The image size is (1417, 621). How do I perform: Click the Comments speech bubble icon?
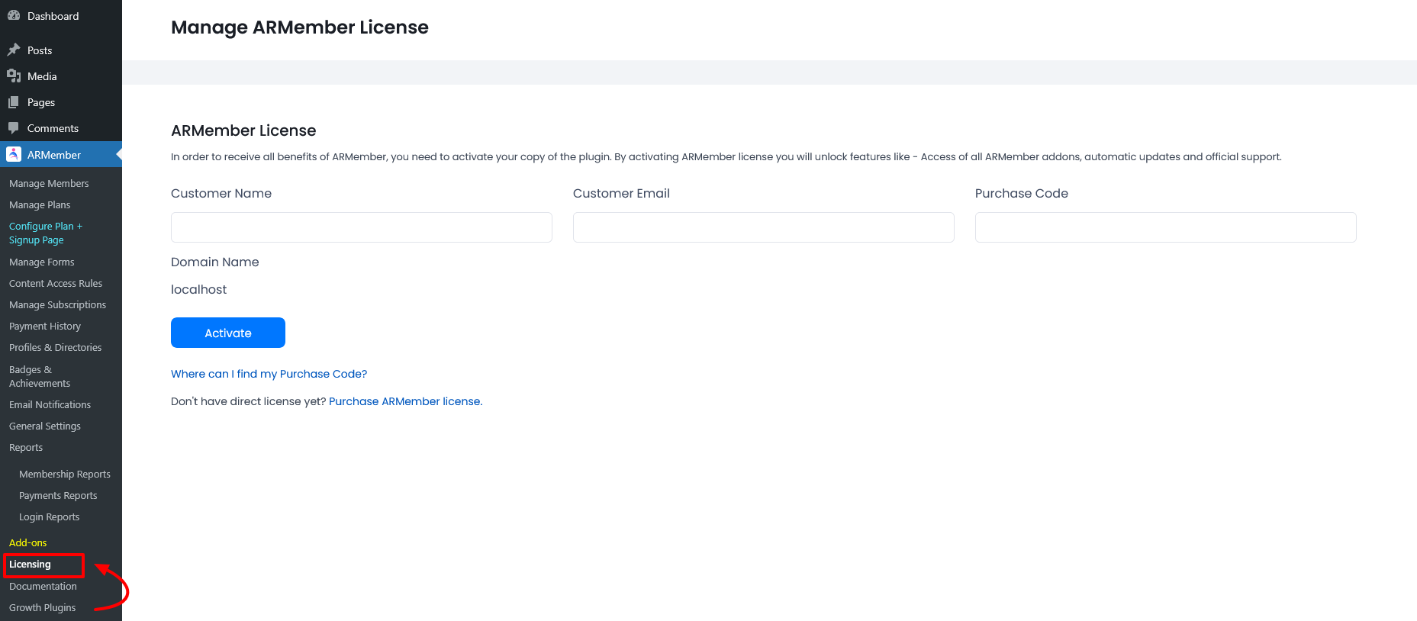pos(14,128)
